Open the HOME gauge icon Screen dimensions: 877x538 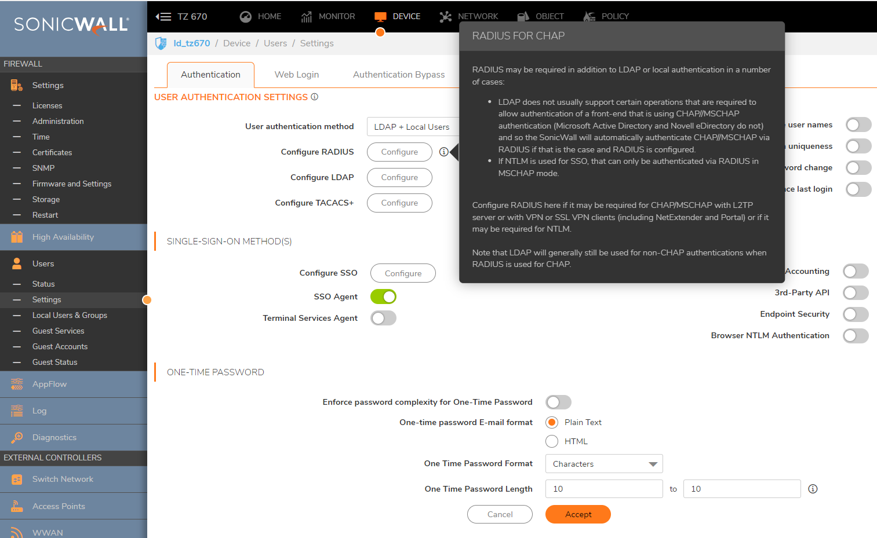(246, 17)
